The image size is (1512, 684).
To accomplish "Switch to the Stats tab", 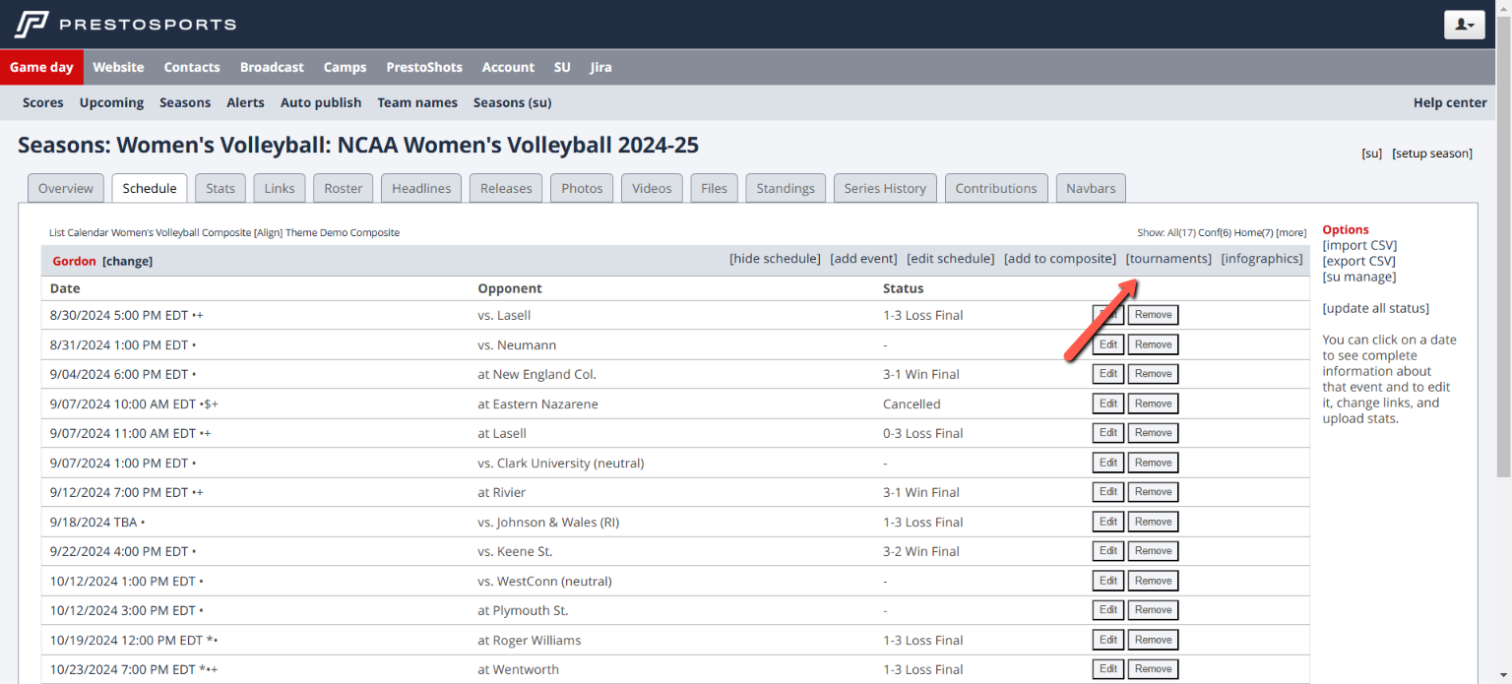I will click(220, 188).
